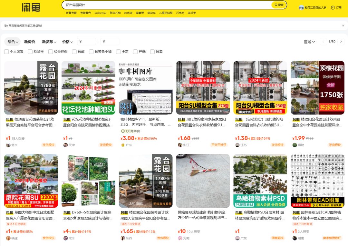
Task: Check the 包邮 free-shipping filter
Action: click(x=74, y=51)
